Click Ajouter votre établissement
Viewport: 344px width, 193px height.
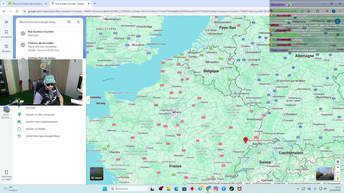tap(42, 122)
